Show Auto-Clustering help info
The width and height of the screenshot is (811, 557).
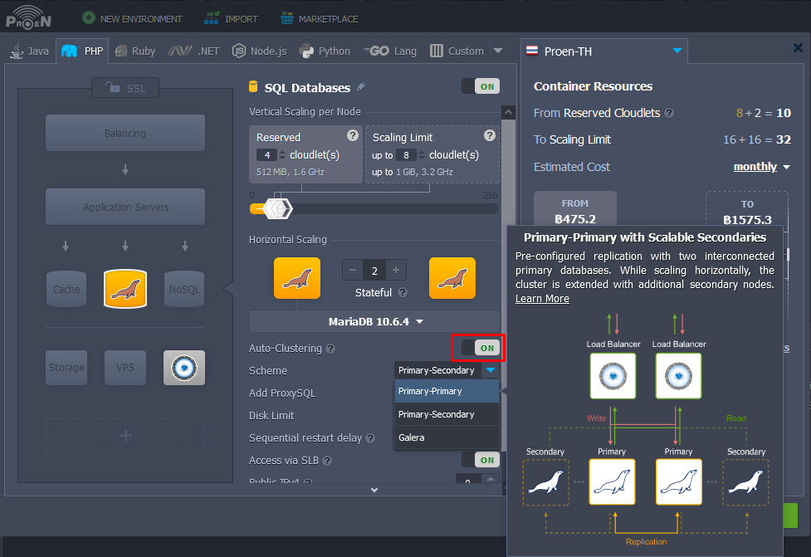[330, 349]
